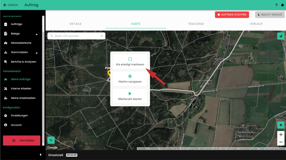Zoom in the map with plus button
286x160 pixels.
point(281,135)
